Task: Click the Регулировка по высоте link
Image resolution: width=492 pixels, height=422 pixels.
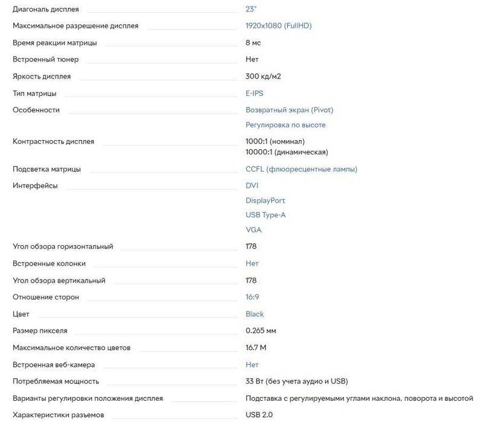Action: [x=285, y=125]
